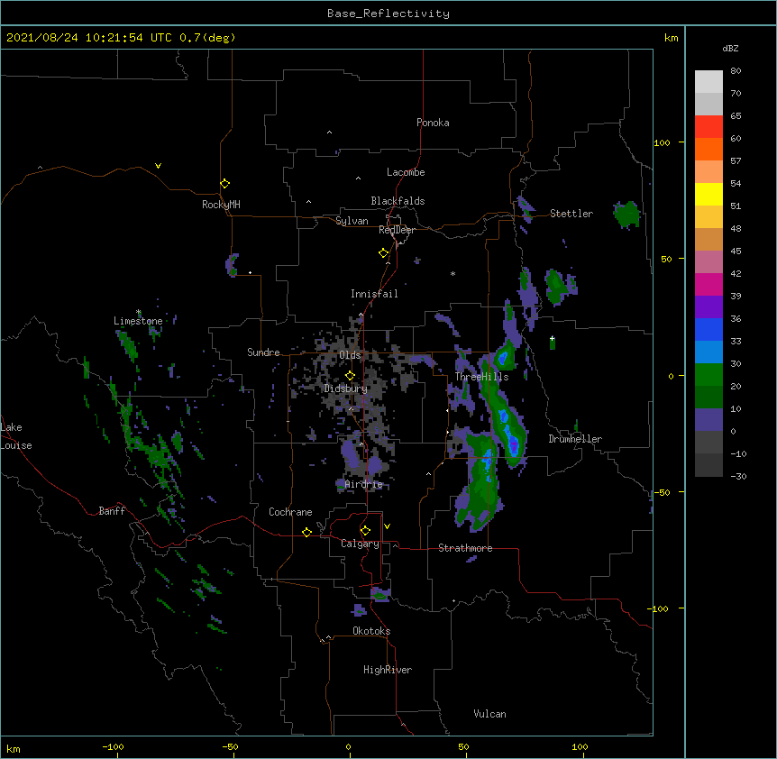Click the Base_Reflectivity title
Screen dimensions: 777x759
click(388, 14)
